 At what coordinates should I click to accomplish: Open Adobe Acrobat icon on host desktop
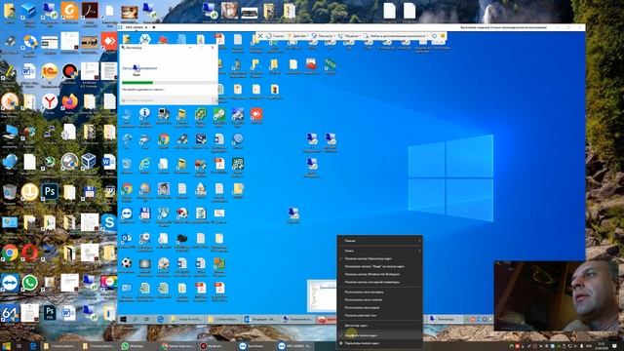click(x=90, y=11)
